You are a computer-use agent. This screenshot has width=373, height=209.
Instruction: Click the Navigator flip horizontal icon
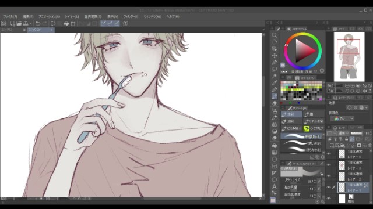[x=365, y=91]
